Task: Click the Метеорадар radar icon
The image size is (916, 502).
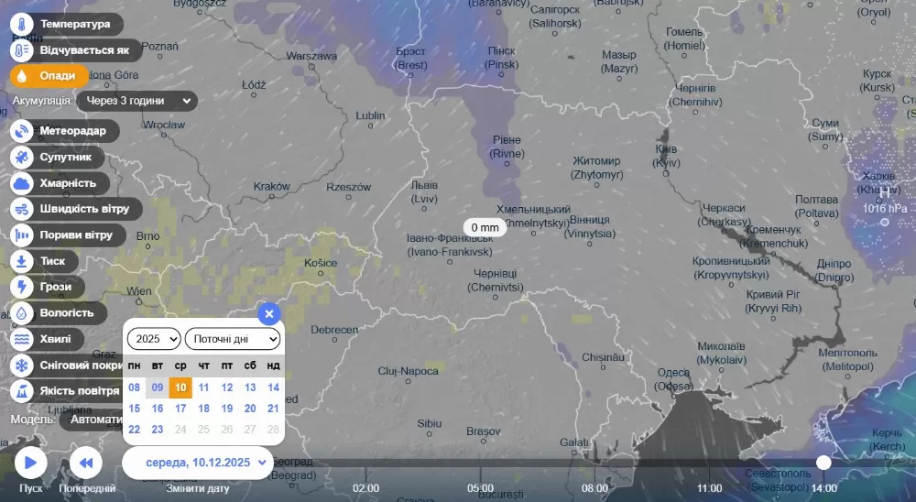Action: pyautogui.click(x=22, y=131)
